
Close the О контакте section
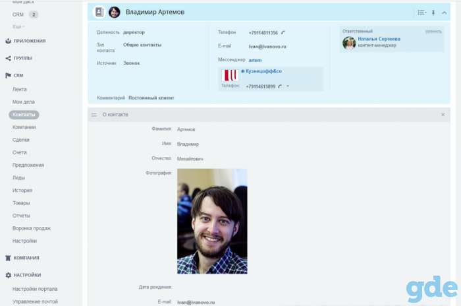(443, 115)
